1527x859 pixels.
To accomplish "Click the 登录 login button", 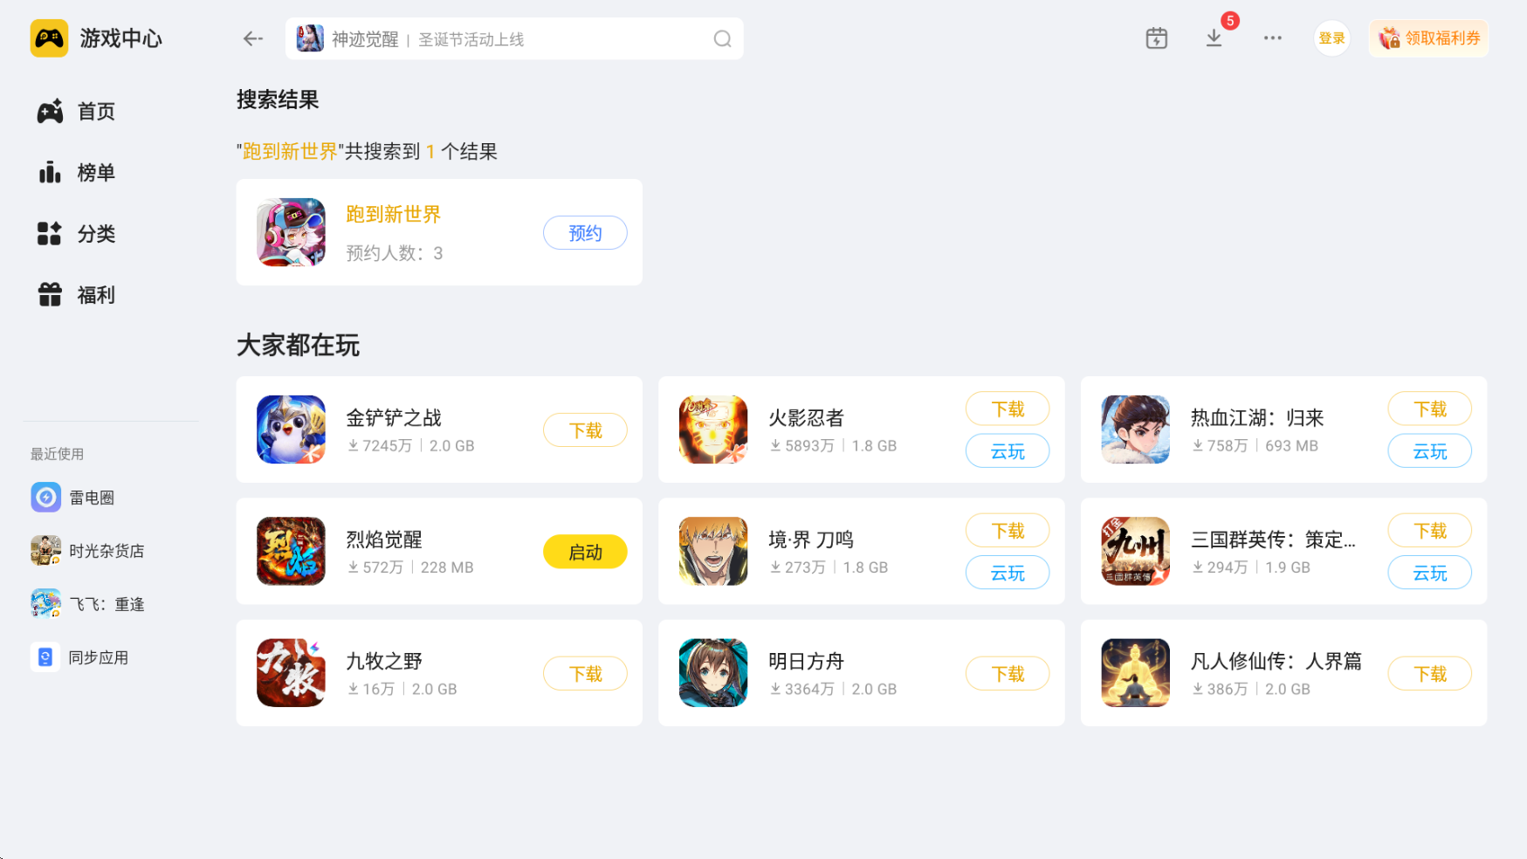I will point(1331,38).
